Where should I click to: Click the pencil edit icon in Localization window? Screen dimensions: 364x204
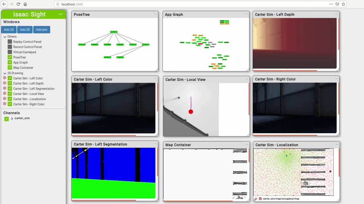tap(256, 199)
